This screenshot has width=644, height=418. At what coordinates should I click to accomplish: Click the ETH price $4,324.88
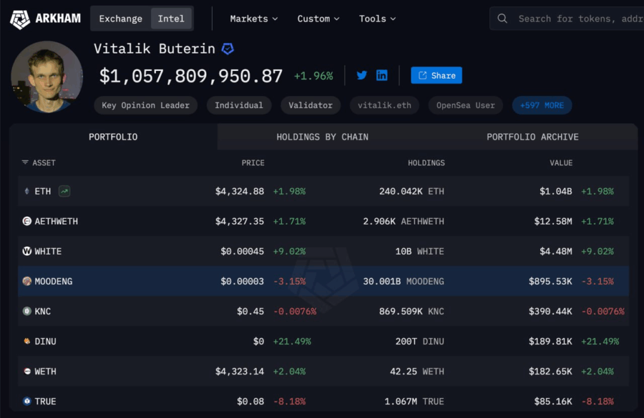pyautogui.click(x=240, y=191)
